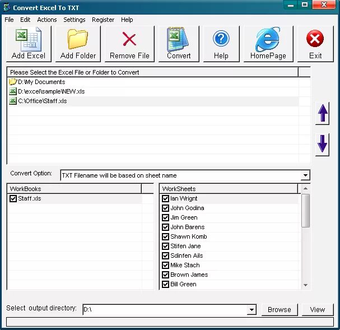Click the WorkBooks column header

coord(74,189)
